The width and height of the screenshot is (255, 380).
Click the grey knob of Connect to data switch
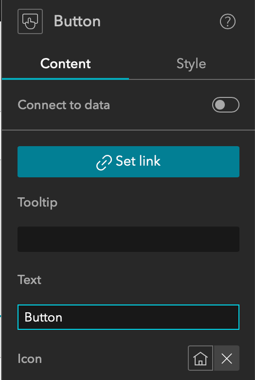(x=220, y=105)
